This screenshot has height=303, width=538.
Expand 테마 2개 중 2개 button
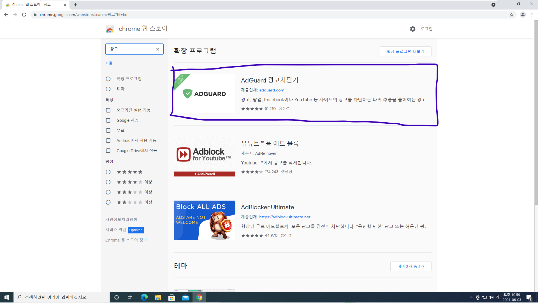pos(411,266)
